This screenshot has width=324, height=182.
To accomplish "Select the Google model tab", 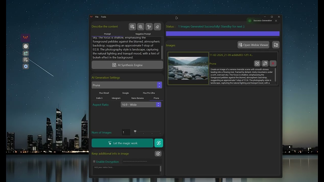I will pos(126,93).
